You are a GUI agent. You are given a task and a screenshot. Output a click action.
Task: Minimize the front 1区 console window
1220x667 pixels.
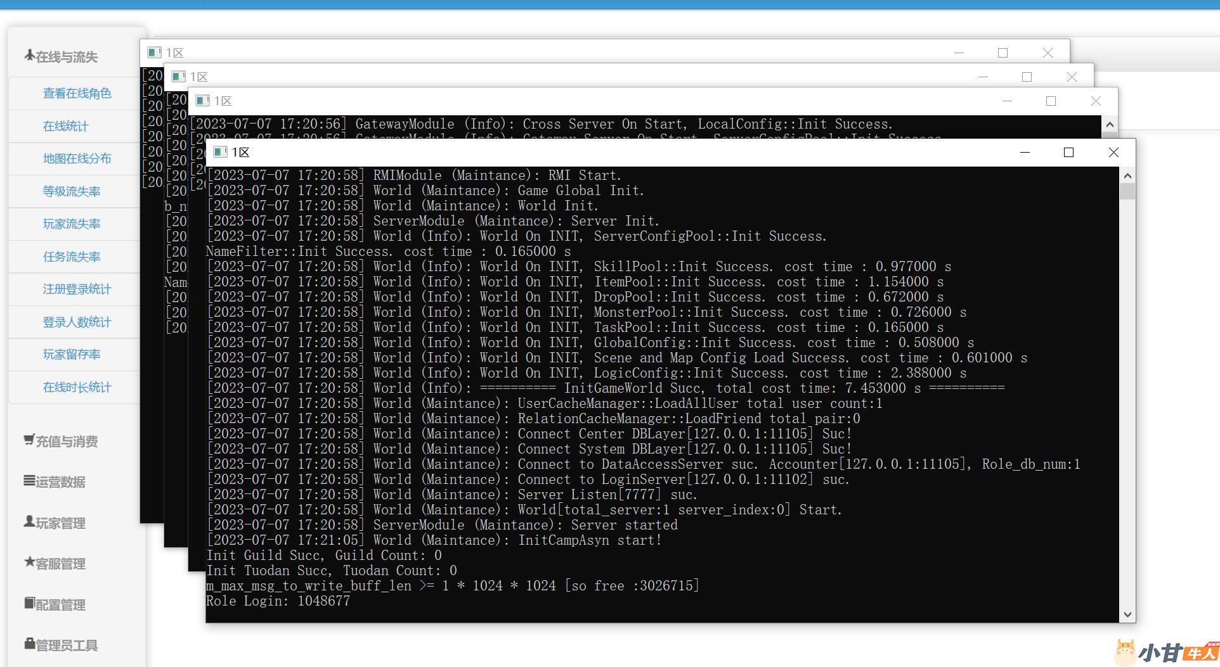pyautogui.click(x=1025, y=153)
